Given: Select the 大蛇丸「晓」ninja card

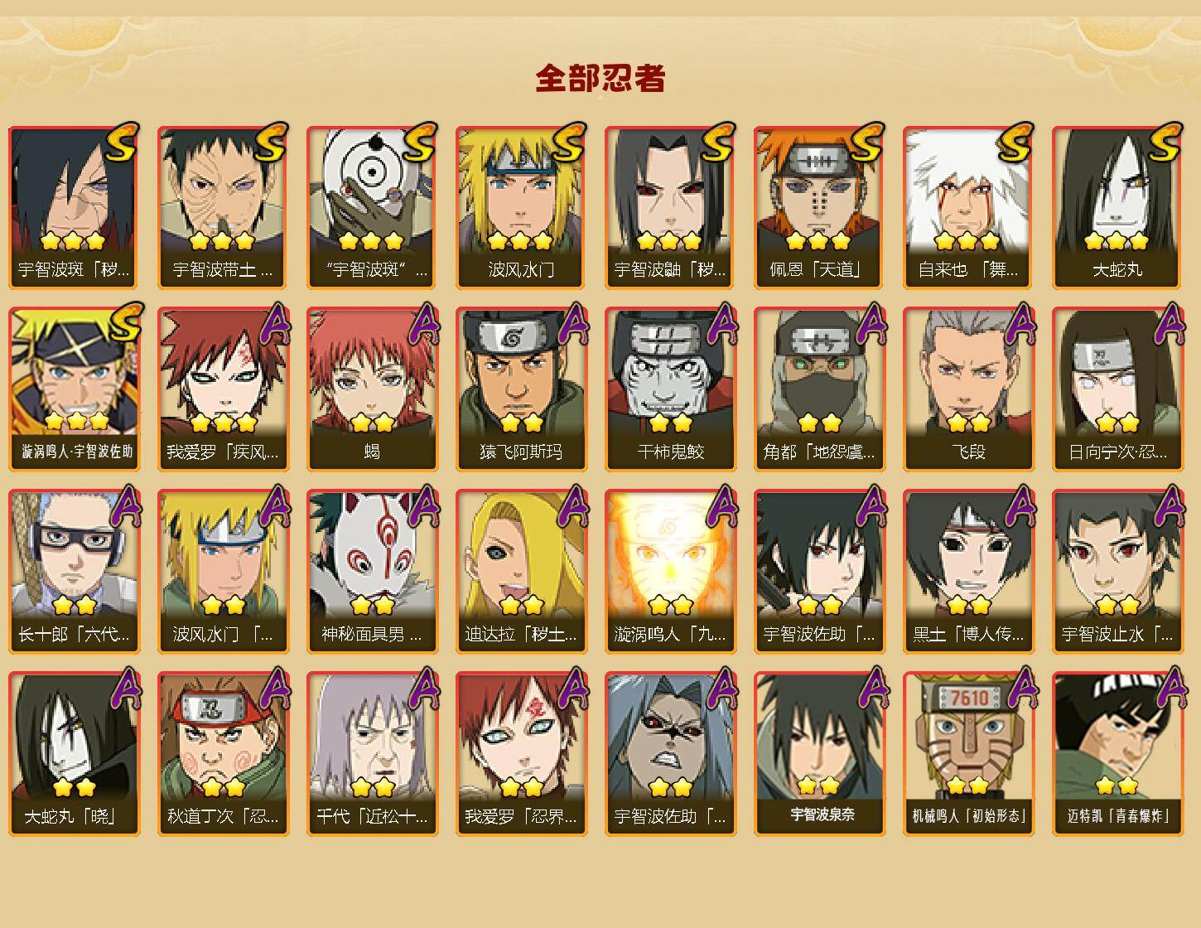Looking at the screenshot, I should tap(74, 754).
